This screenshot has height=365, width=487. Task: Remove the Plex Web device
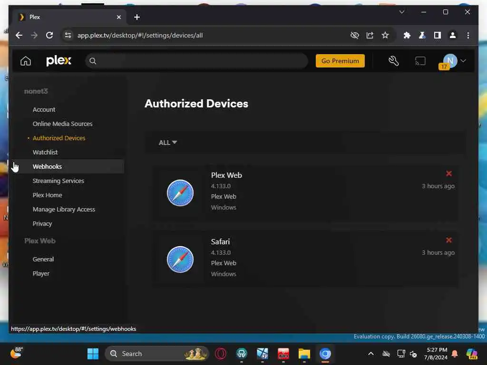449,173
